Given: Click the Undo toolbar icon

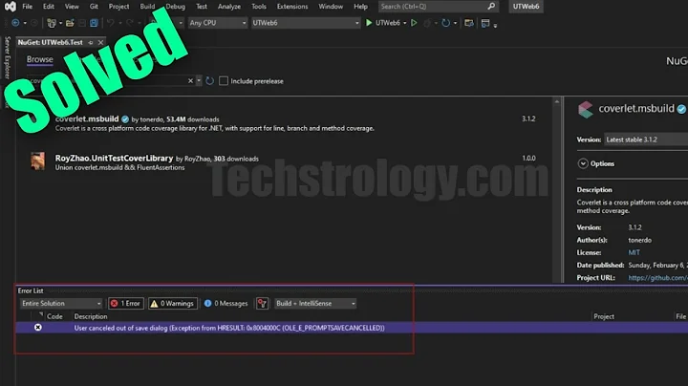Looking at the screenshot, I should [111, 23].
